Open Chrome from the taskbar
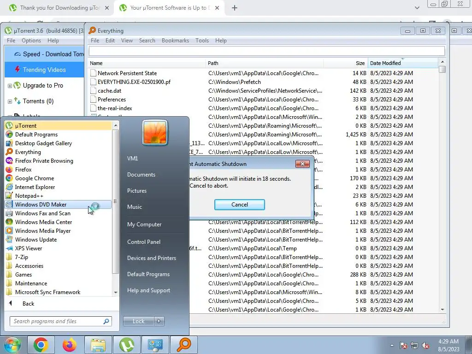Image resolution: width=472 pixels, height=354 pixels. coord(41,345)
